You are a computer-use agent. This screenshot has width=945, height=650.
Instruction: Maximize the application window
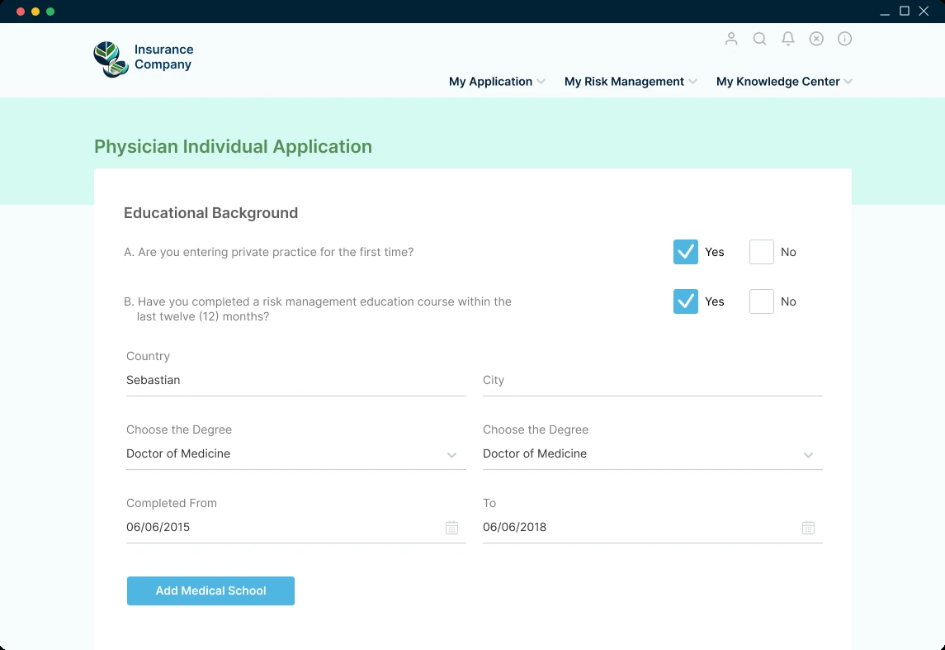pos(904,11)
